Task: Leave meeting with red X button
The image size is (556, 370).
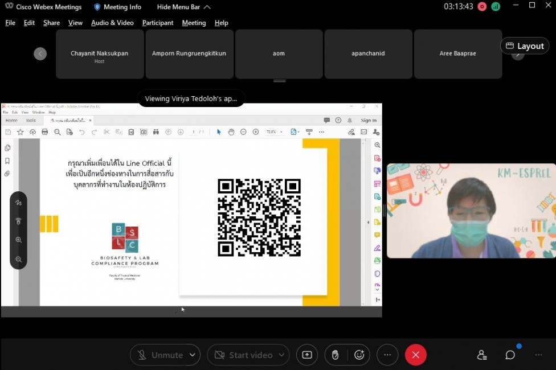Action: [x=416, y=355]
